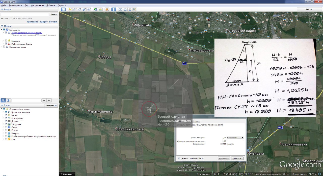Open the Добавить menu
This screenshot has height=176, width=323.
51,5
